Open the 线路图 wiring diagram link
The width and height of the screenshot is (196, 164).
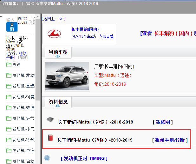tap(163, 122)
